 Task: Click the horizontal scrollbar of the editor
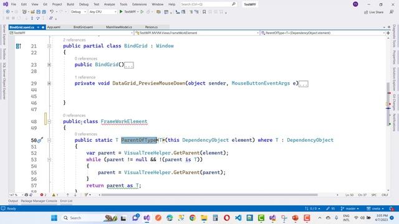pyautogui.click(x=209, y=195)
